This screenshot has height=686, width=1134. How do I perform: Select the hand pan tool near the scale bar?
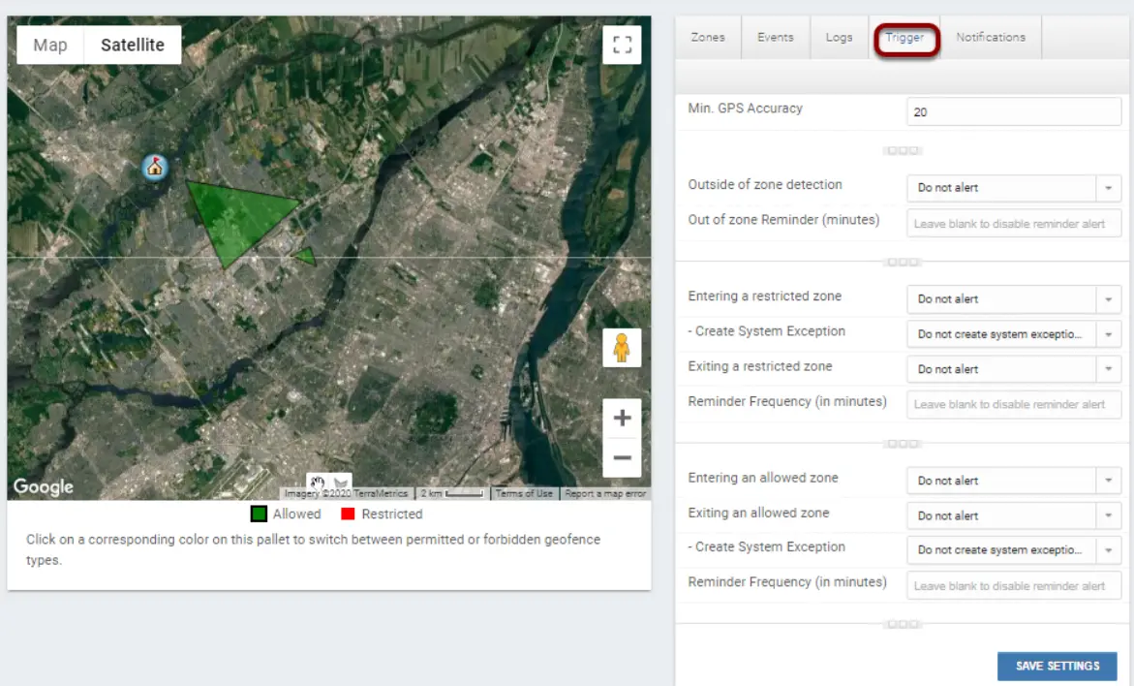coord(317,482)
